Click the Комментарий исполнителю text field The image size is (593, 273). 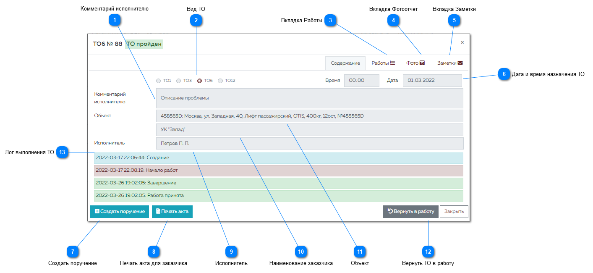(x=310, y=98)
